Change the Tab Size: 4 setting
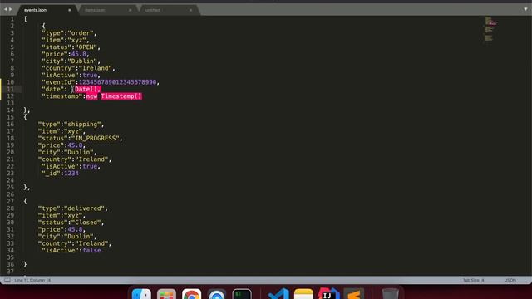The width and height of the screenshot is (532, 299). pos(474,280)
